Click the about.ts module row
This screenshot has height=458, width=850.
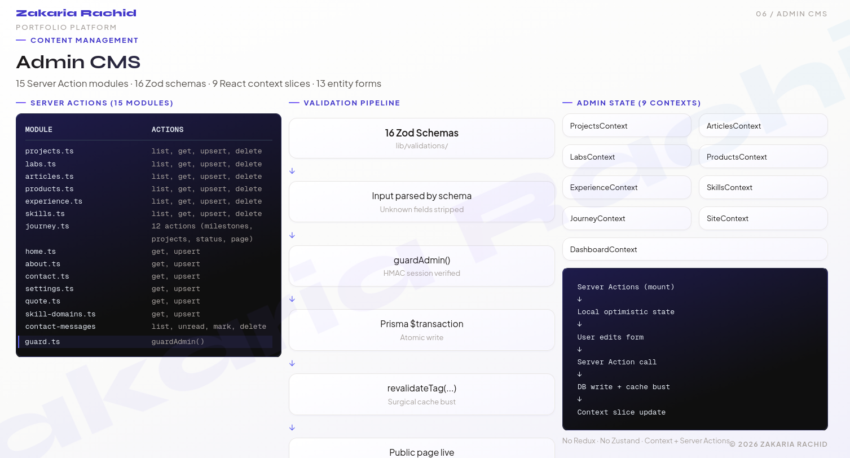pos(148,264)
